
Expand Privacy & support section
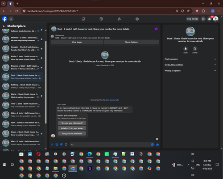tap(190, 71)
